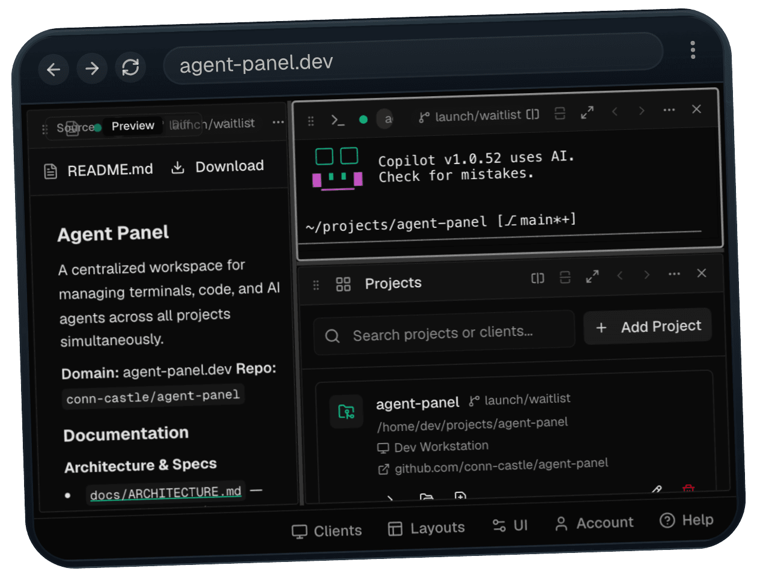Go to next panel from terminal header
The image size is (757, 577).
click(x=642, y=111)
